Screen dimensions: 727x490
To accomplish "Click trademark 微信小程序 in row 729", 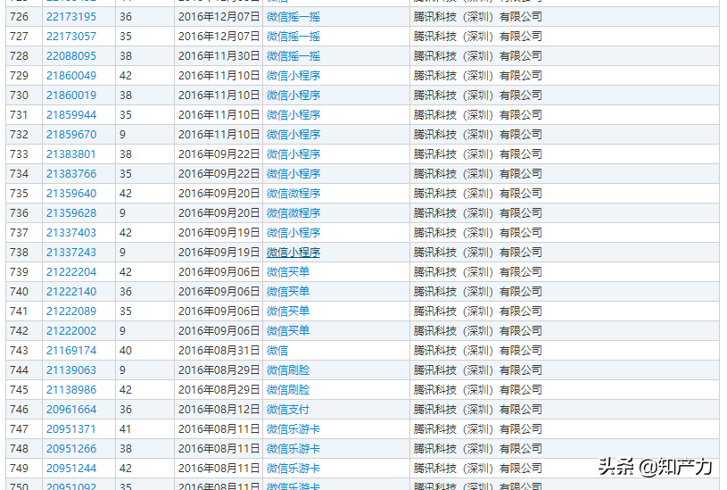I will click(x=293, y=76).
